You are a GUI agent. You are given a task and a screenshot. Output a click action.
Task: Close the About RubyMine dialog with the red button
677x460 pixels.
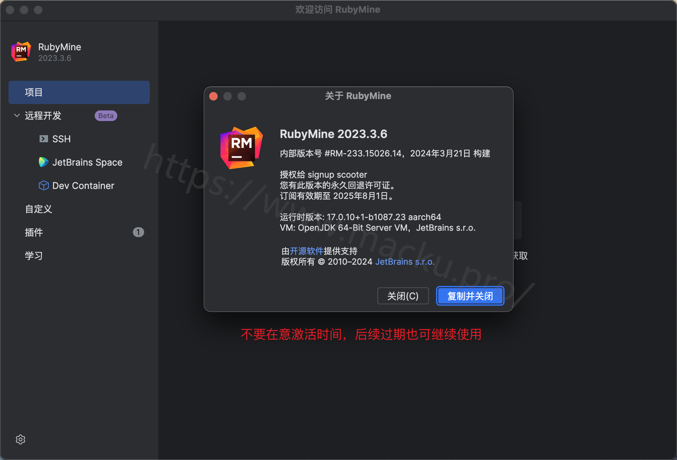point(213,96)
